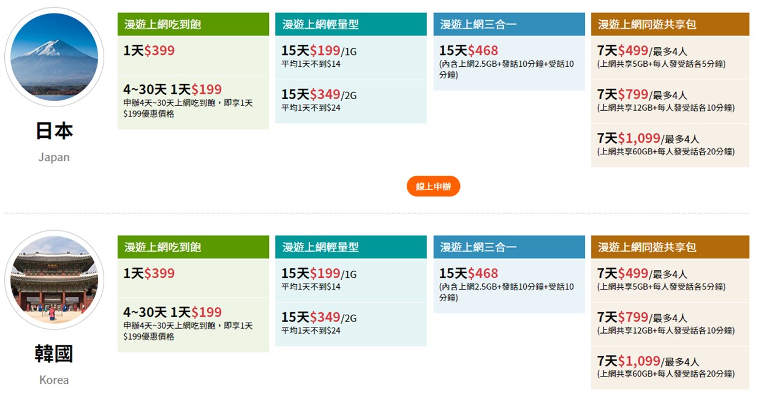Select Japan 7天 $1,099 sharing plan
This screenshot has width=767, height=398.
[670, 145]
